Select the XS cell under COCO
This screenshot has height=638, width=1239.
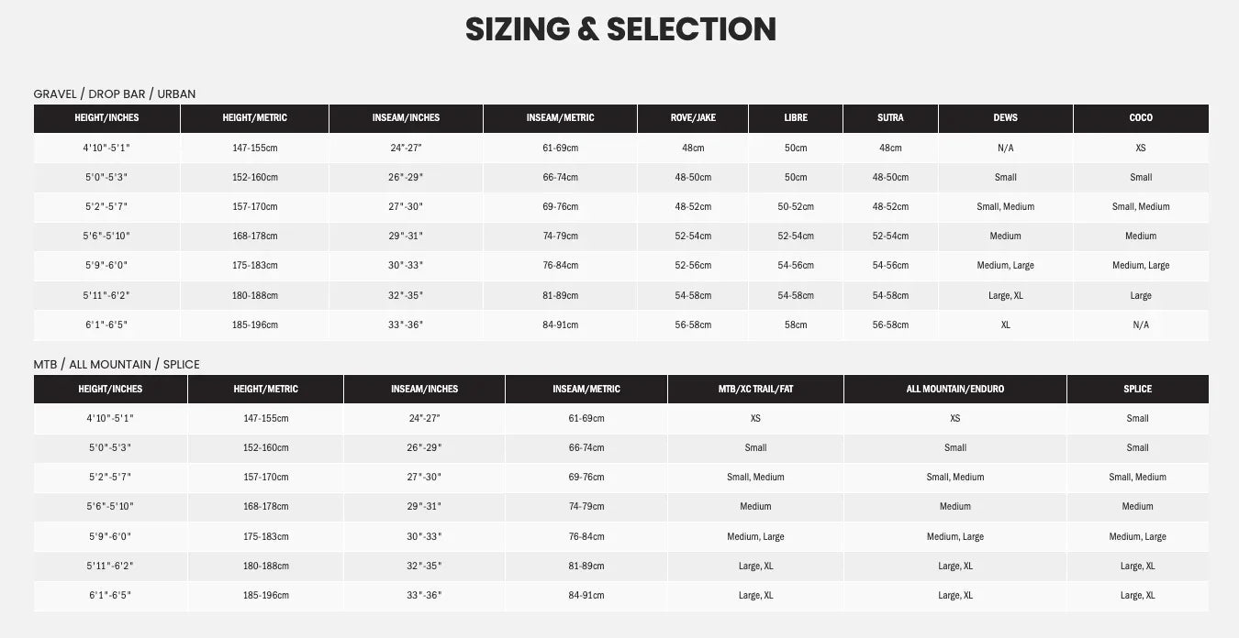tap(1141, 148)
